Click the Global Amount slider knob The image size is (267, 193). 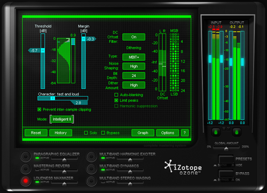click(226, 148)
